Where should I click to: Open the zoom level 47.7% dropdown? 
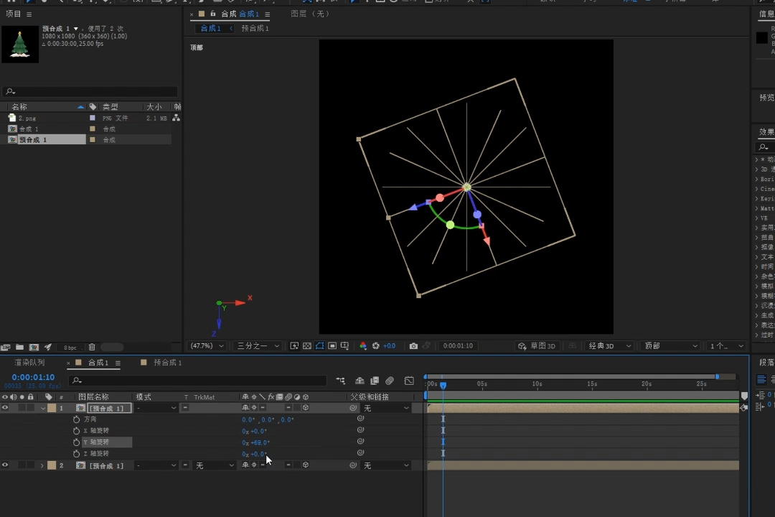[x=207, y=346]
